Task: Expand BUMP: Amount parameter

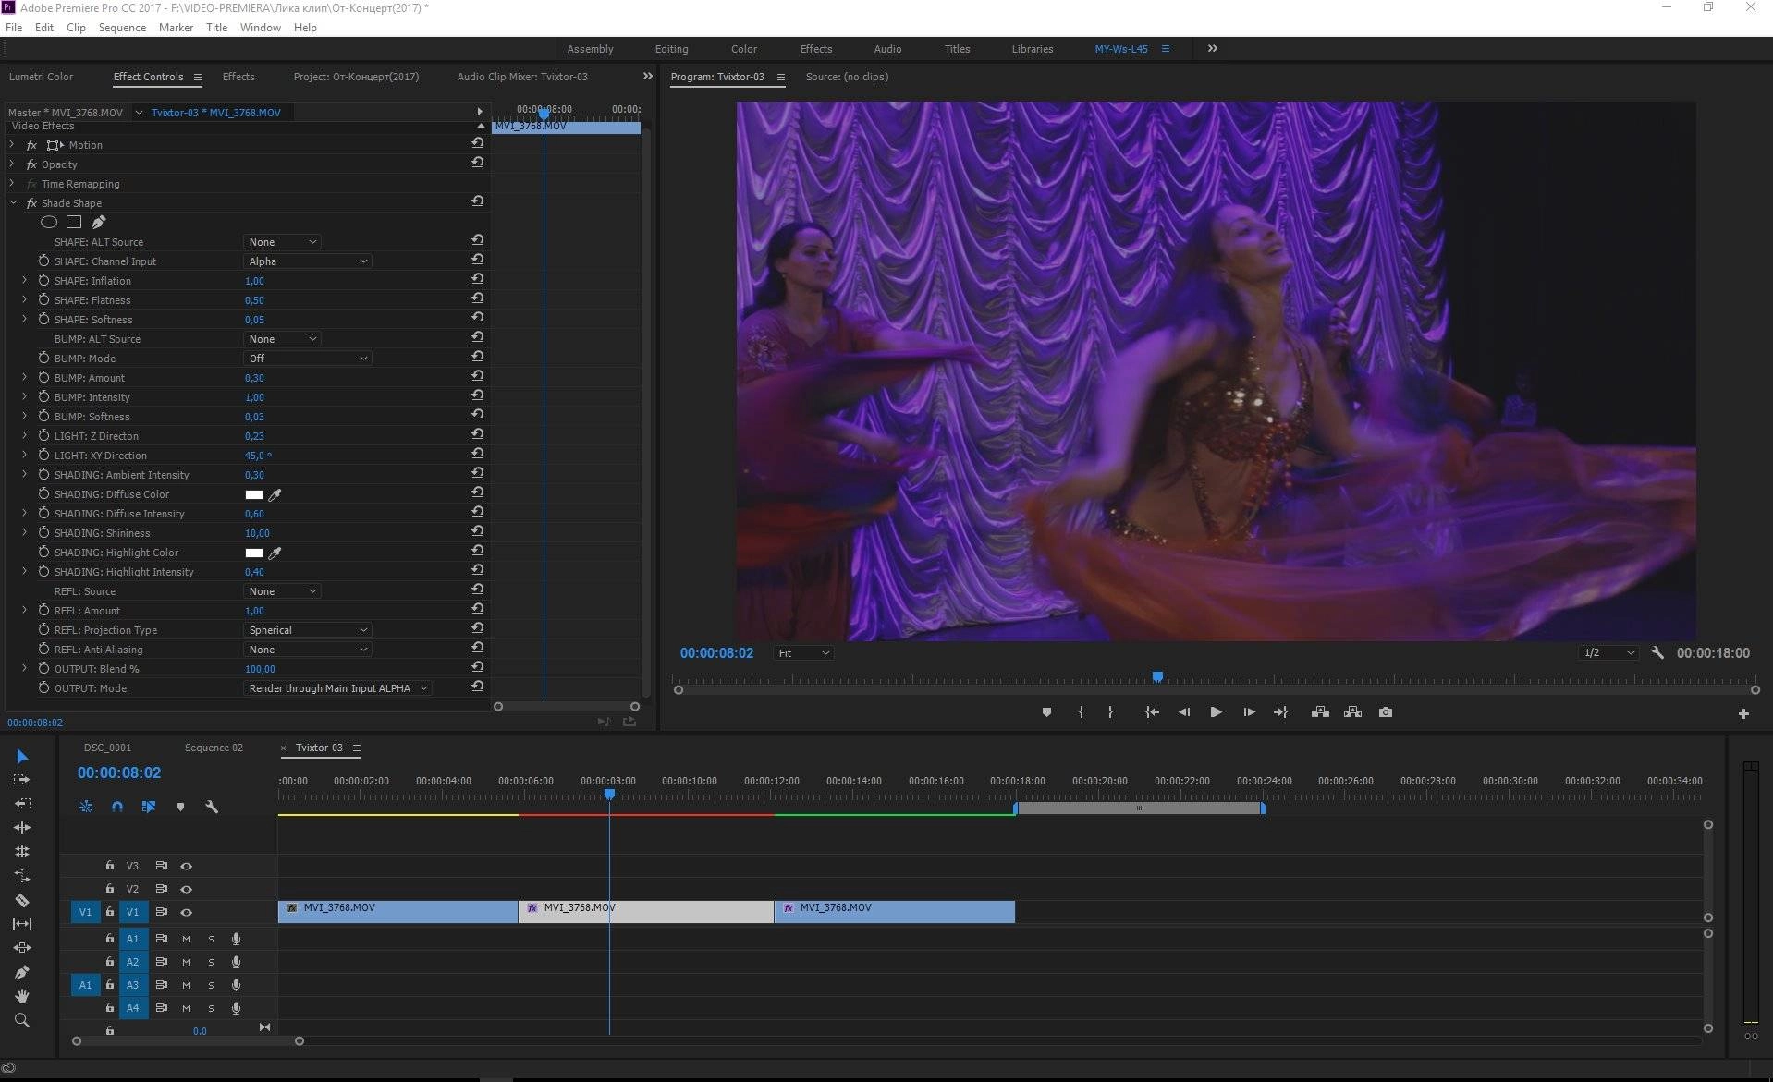Action: (x=25, y=377)
